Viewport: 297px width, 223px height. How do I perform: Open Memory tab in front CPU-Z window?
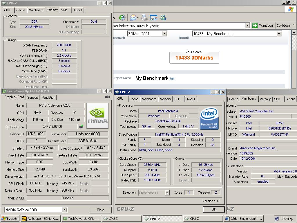click(x=165, y=99)
